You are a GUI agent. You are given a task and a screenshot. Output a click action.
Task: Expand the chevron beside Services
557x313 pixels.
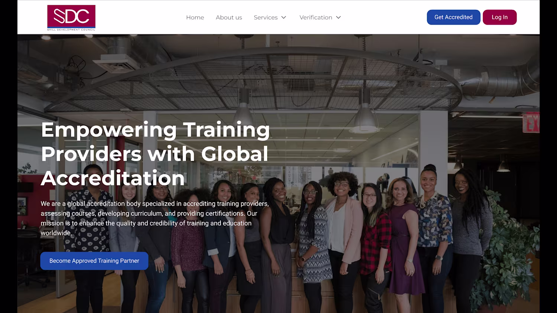pos(284,17)
